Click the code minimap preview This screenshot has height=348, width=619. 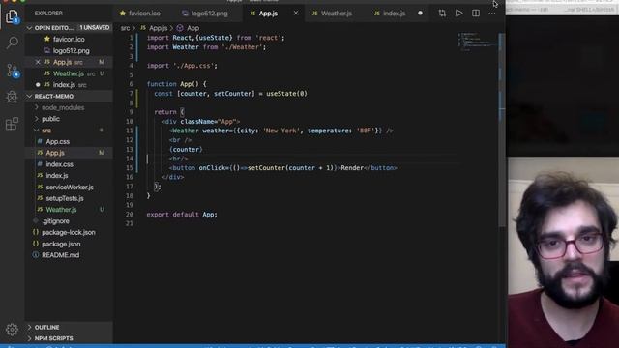coord(477,42)
